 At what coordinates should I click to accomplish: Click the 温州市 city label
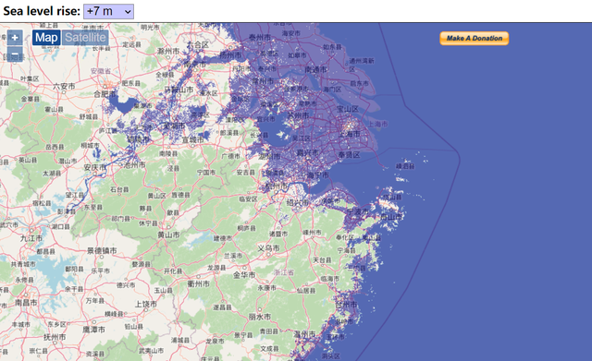304,334
